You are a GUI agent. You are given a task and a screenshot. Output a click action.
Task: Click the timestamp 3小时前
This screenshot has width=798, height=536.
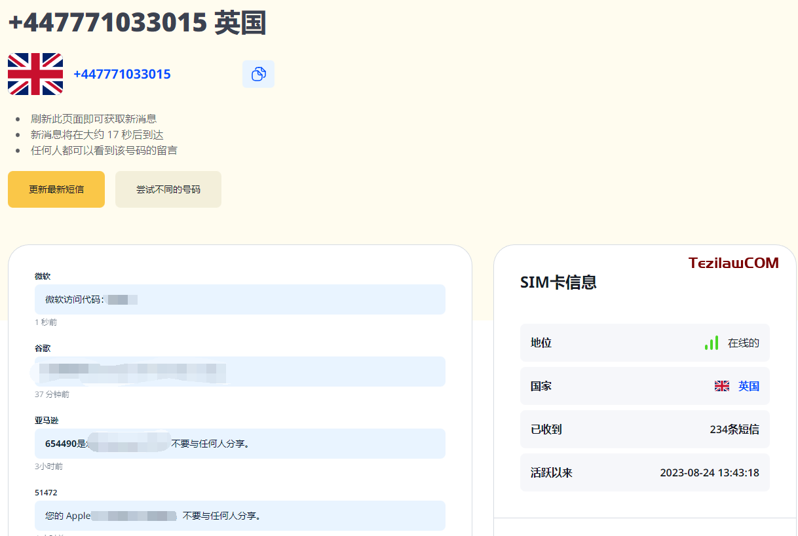pyautogui.click(x=48, y=467)
